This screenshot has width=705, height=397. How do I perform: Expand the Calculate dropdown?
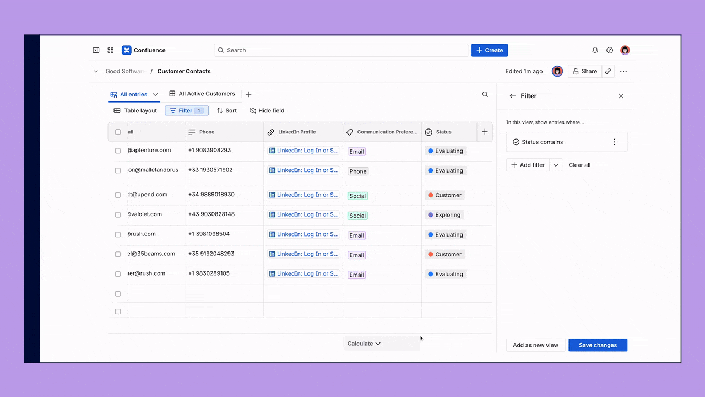[364, 344]
